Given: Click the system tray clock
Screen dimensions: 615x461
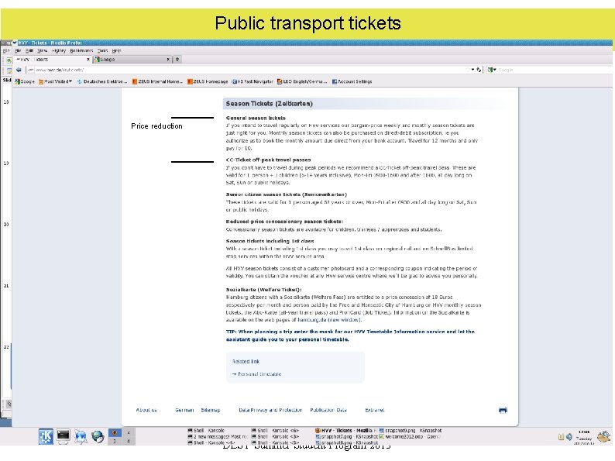Looking at the screenshot, I should click(x=583, y=437).
